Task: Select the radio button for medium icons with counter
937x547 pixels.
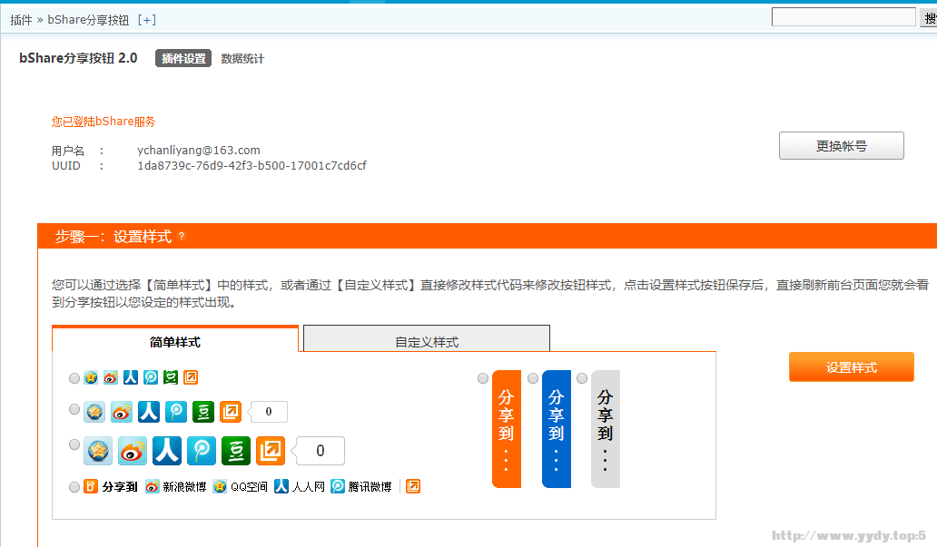Action: [x=74, y=409]
